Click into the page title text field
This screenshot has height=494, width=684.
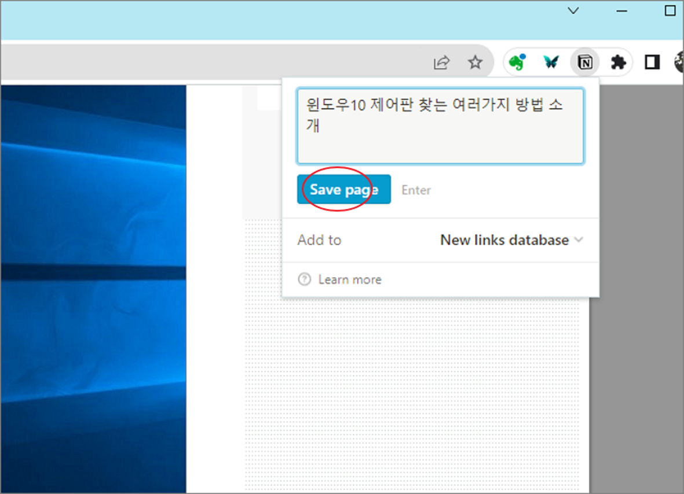point(440,126)
